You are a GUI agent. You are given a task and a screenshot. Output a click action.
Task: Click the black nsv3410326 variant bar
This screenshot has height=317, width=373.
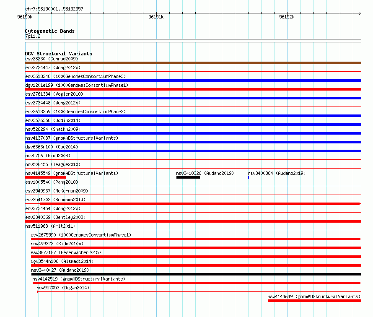pos(188,177)
